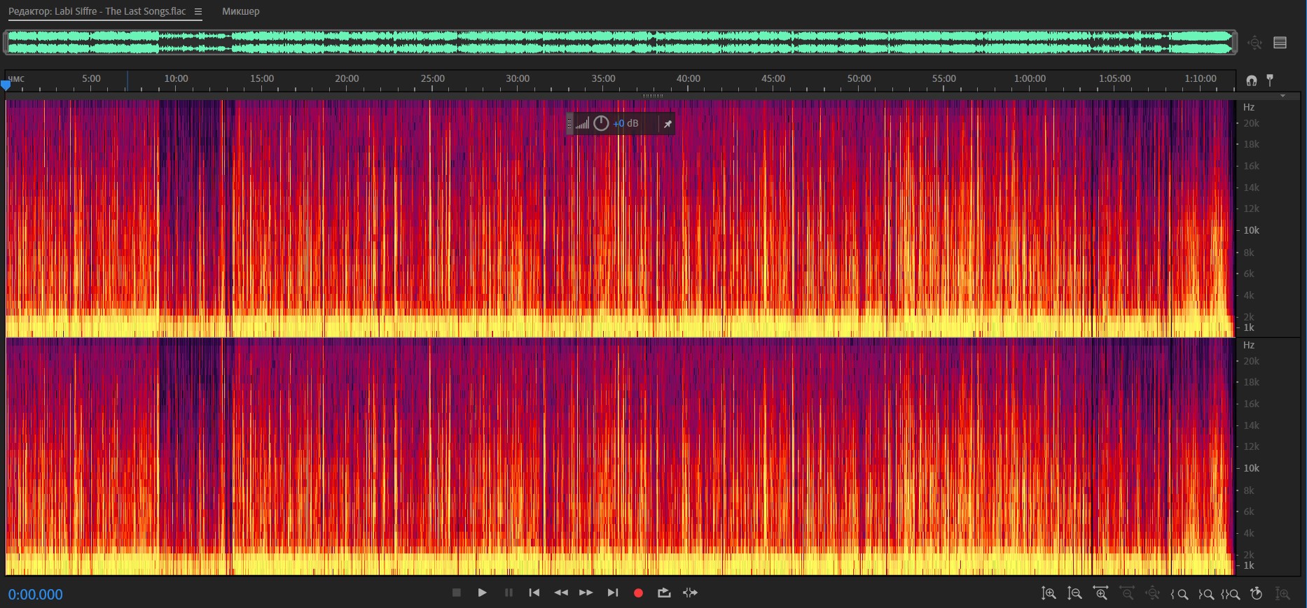
Task: Expand spectral display options triangle
Action: (x=1282, y=96)
